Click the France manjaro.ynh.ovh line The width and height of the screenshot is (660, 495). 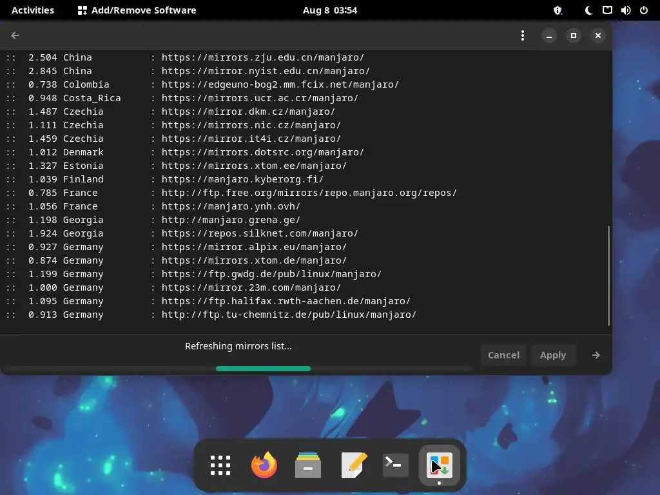(x=153, y=206)
